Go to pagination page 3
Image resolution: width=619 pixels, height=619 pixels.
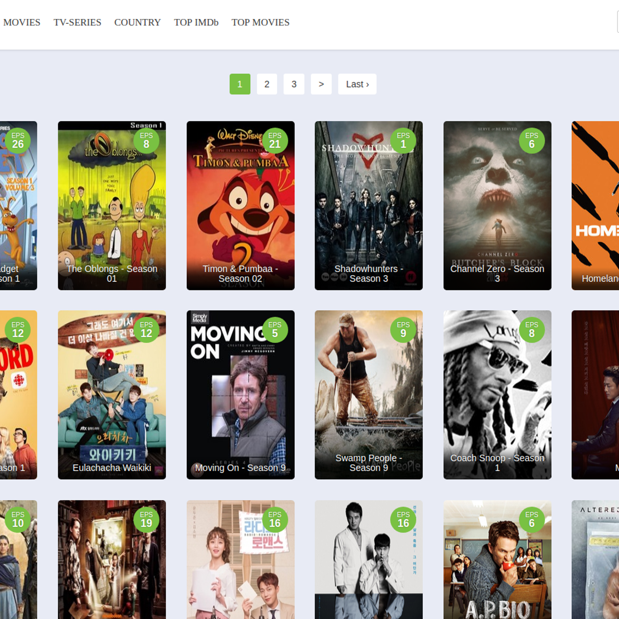[294, 84]
